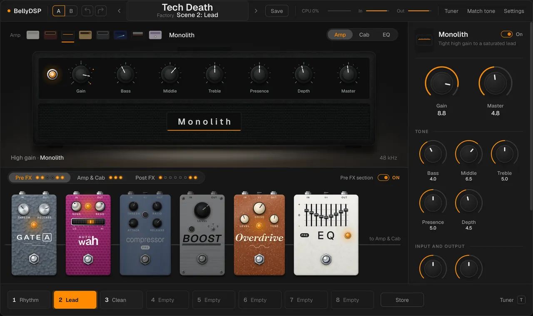
Task: Toggle the Gate pedal footswitch
Action: (34, 259)
